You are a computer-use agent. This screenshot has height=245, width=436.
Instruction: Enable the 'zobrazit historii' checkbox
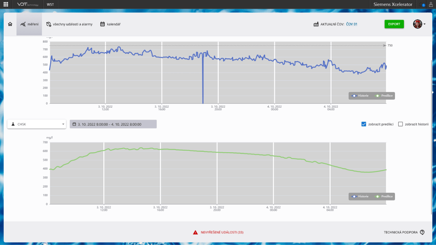tap(400, 124)
